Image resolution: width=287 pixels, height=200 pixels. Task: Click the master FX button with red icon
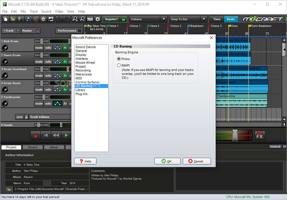click(x=260, y=135)
